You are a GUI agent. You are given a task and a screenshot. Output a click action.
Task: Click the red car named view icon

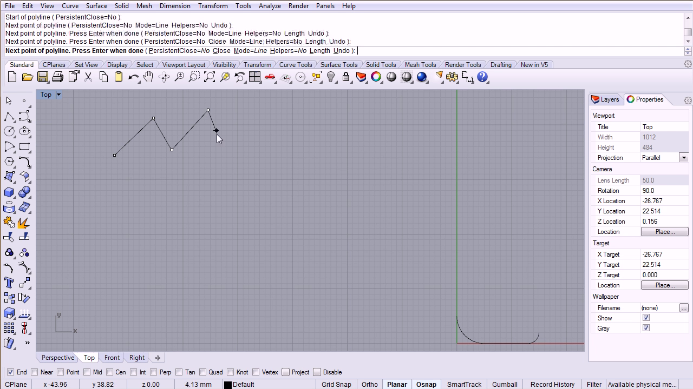point(270,77)
